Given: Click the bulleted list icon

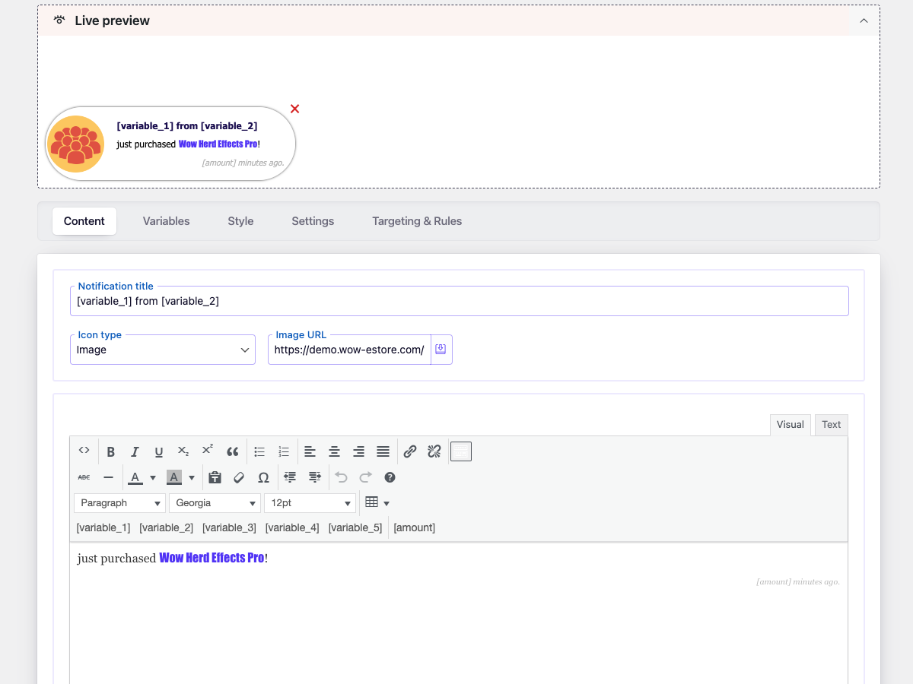Looking at the screenshot, I should (259, 451).
